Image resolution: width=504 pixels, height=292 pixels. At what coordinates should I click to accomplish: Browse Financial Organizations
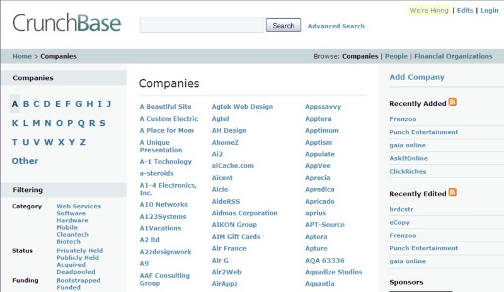pyautogui.click(x=453, y=56)
